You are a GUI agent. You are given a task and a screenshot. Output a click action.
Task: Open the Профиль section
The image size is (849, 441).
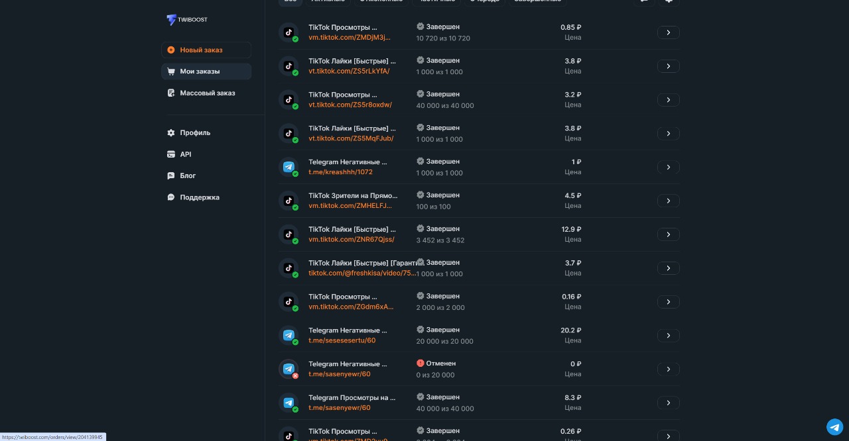(x=194, y=133)
